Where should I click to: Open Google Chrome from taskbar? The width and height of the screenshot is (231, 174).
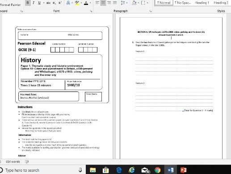point(157,170)
